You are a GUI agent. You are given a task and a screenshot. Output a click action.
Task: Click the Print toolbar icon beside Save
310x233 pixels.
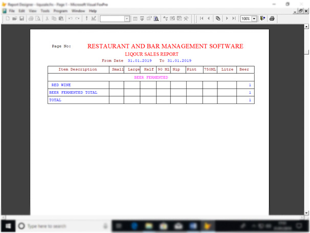click(31, 18)
